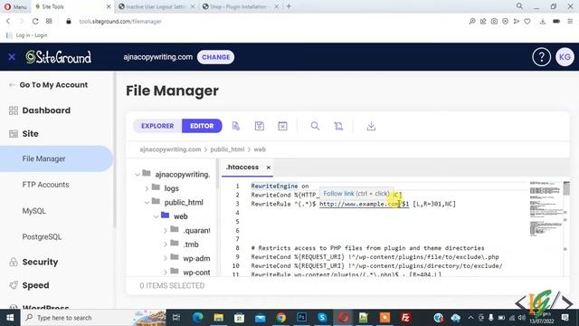The image size is (579, 326).
Task: Open FTP Accounts in sidebar
Action: pyautogui.click(x=45, y=185)
